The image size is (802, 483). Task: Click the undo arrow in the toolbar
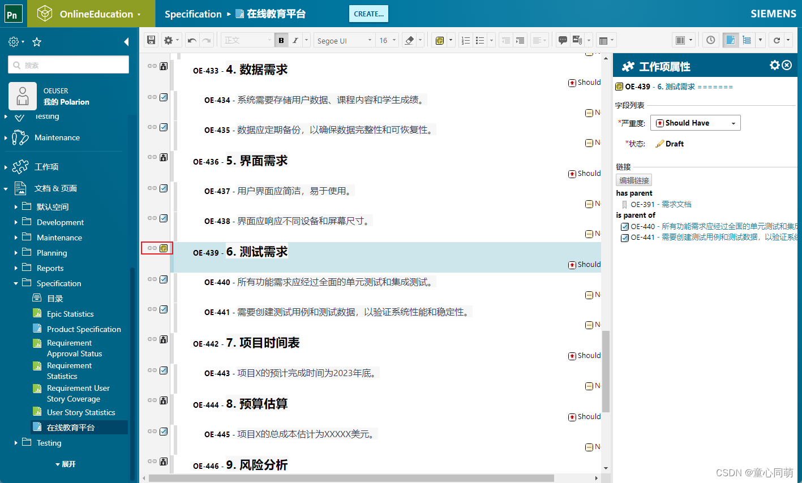pyautogui.click(x=192, y=40)
